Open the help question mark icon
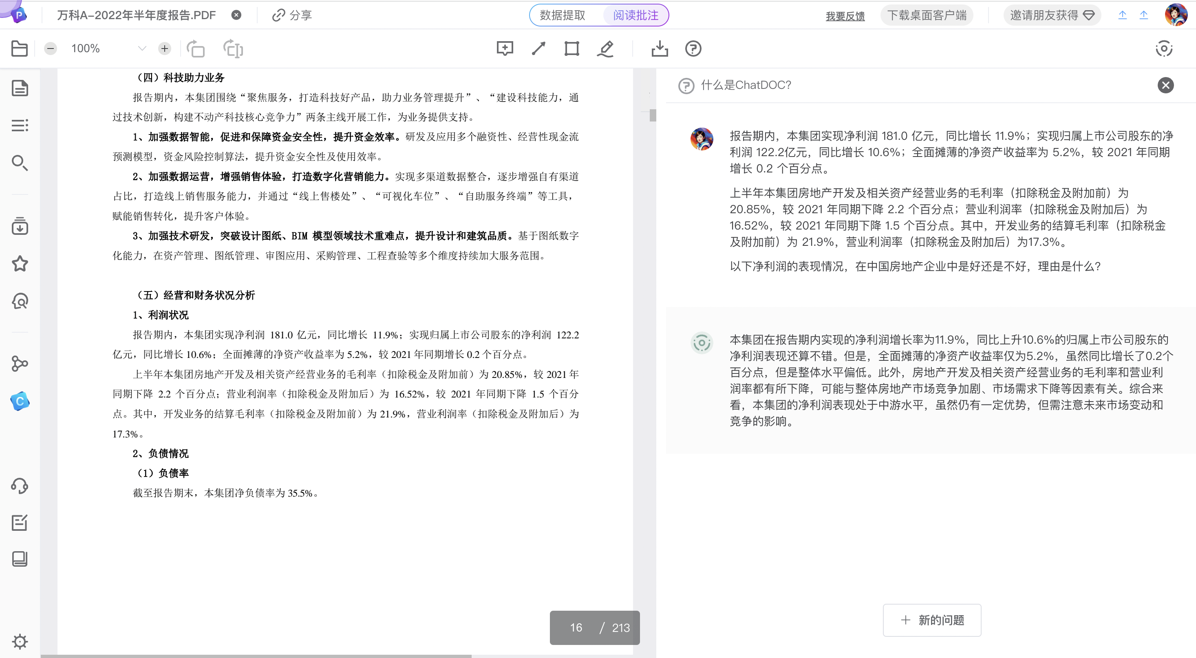Image resolution: width=1196 pixels, height=658 pixels. coord(693,48)
